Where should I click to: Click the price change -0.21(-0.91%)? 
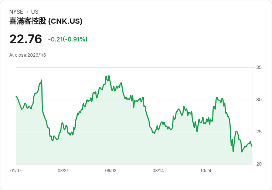[x=68, y=39]
